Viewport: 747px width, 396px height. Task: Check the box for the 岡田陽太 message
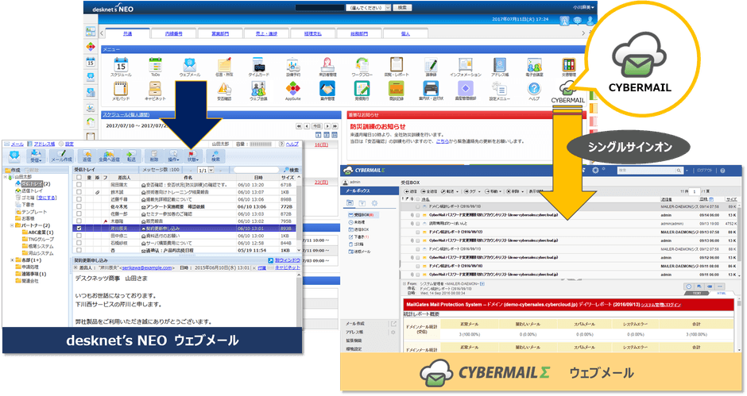(x=78, y=185)
